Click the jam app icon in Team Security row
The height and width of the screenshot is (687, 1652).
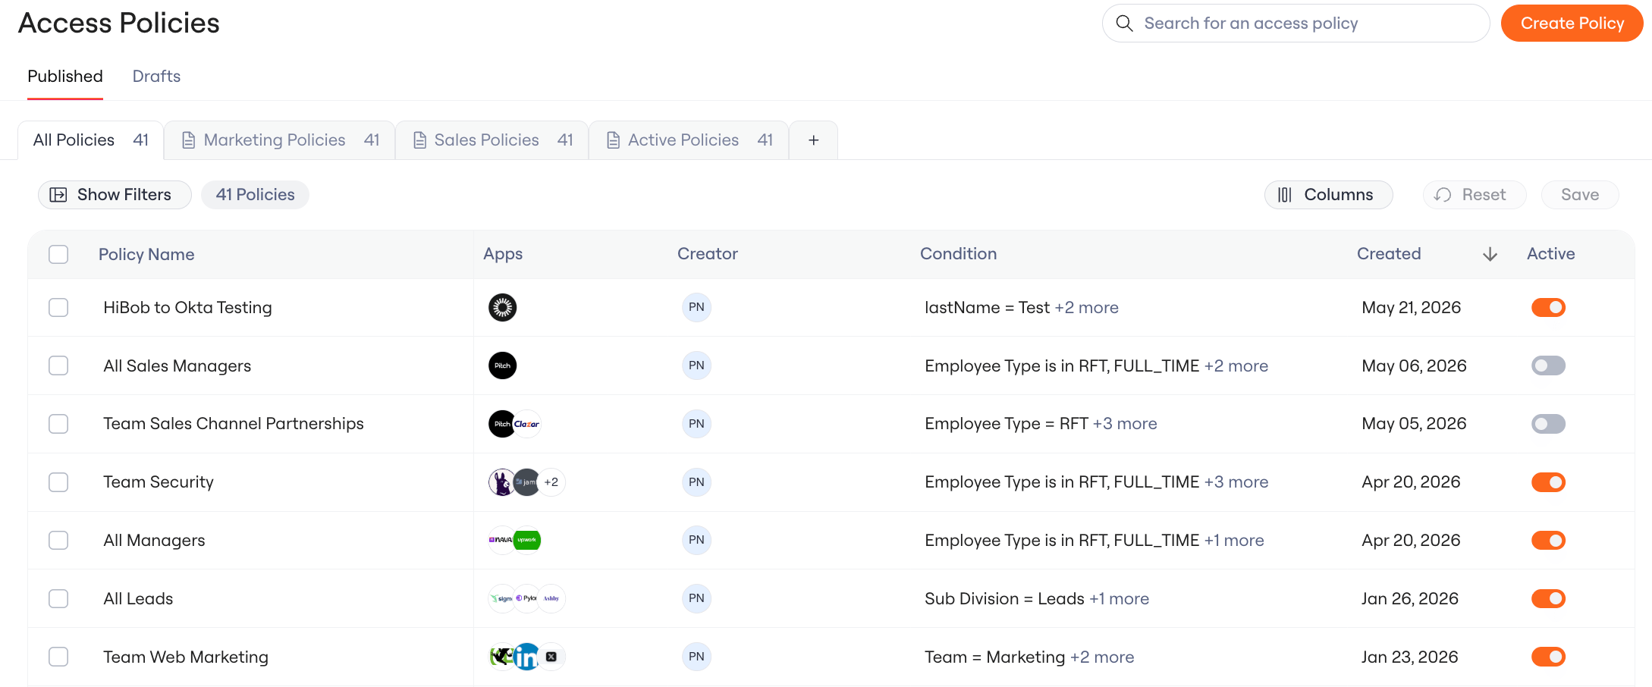tap(527, 482)
